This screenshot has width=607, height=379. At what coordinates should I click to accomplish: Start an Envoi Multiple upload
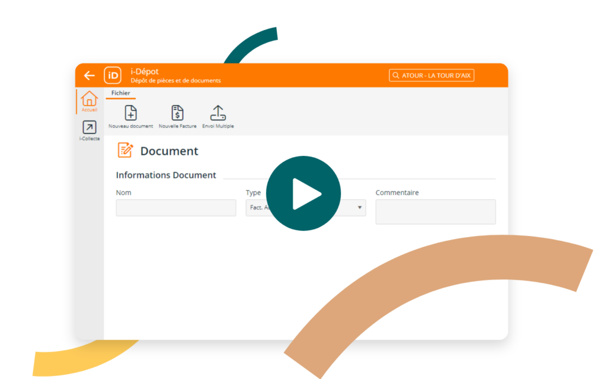click(x=218, y=116)
